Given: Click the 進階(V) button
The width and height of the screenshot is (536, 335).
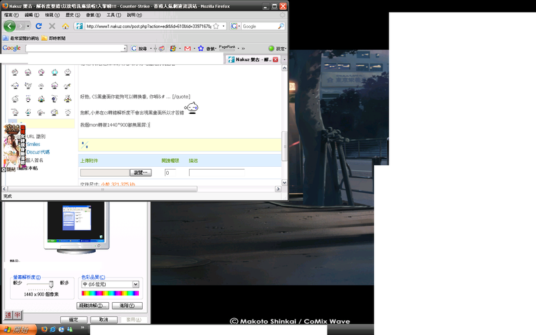Looking at the screenshot, I should coord(127,306).
